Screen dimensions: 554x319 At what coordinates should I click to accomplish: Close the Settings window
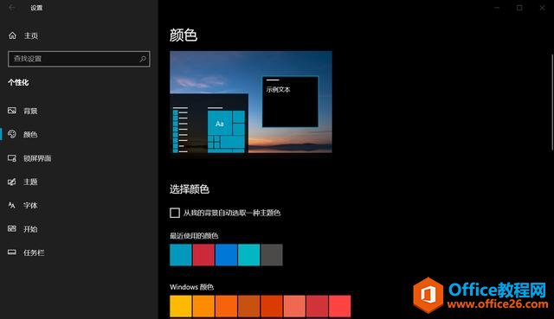pyautogui.click(x=543, y=8)
